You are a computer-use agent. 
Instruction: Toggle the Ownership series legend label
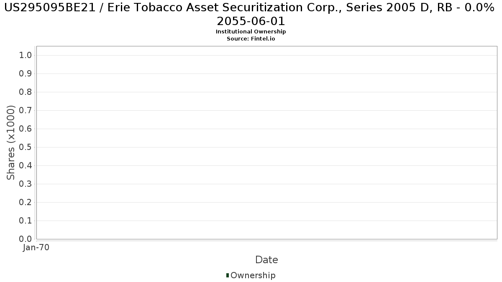pos(253,275)
